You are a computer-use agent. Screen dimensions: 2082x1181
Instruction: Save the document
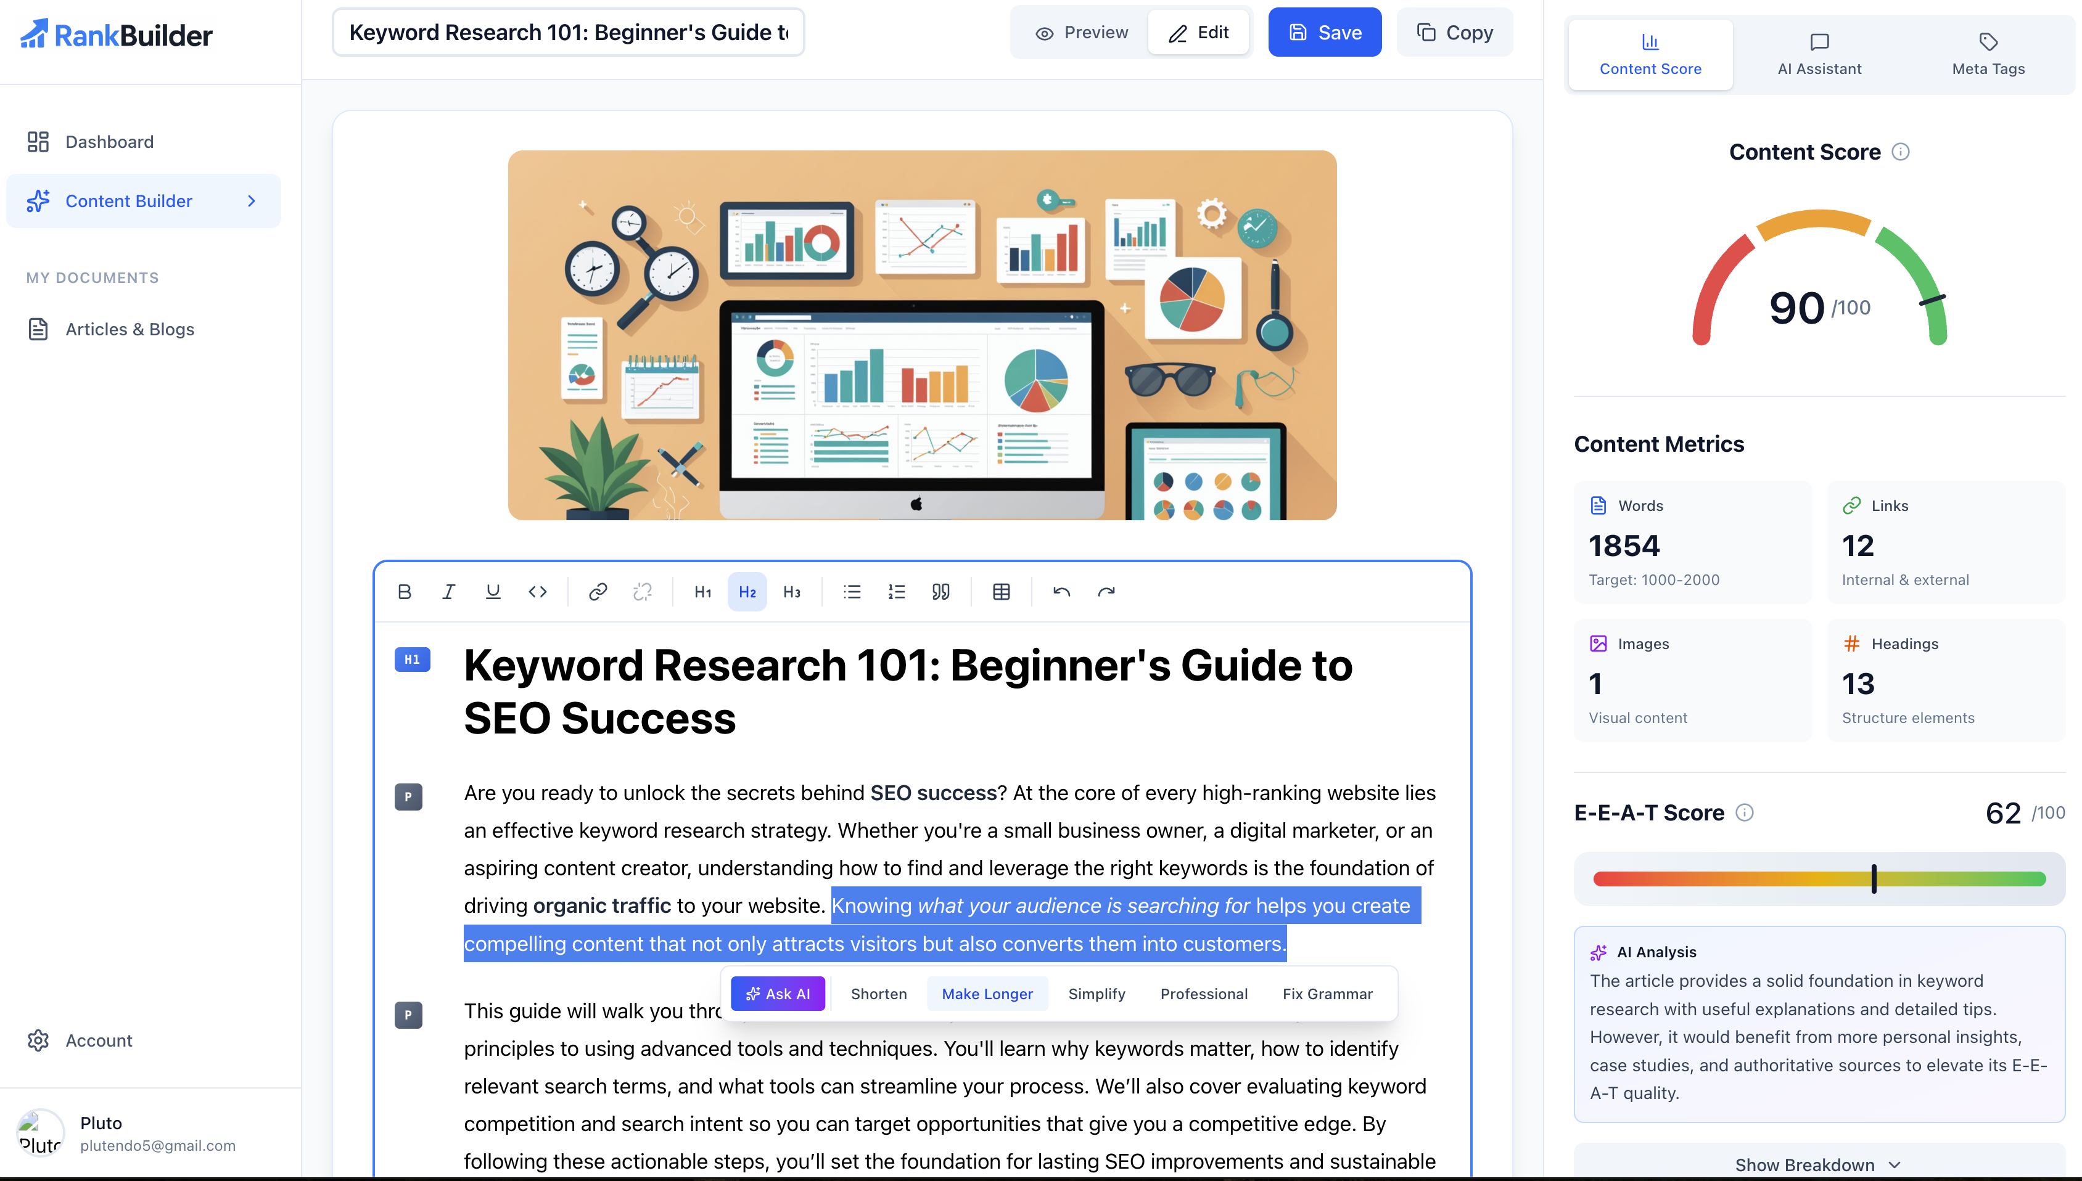(1324, 33)
